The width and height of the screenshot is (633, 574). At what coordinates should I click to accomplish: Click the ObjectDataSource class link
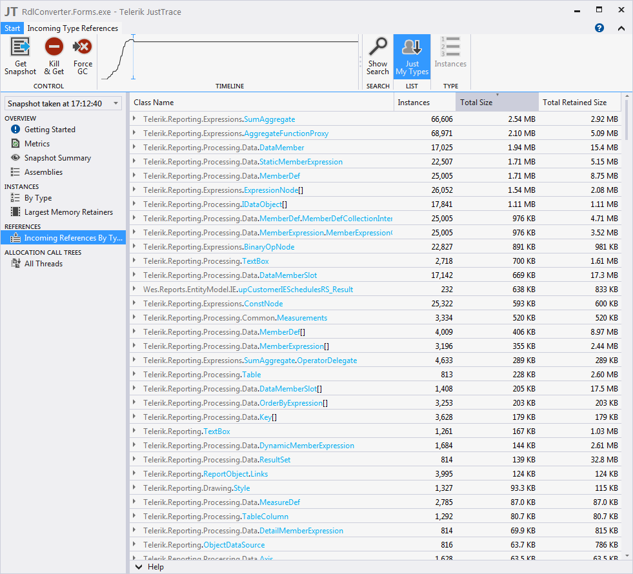(x=234, y=545)
